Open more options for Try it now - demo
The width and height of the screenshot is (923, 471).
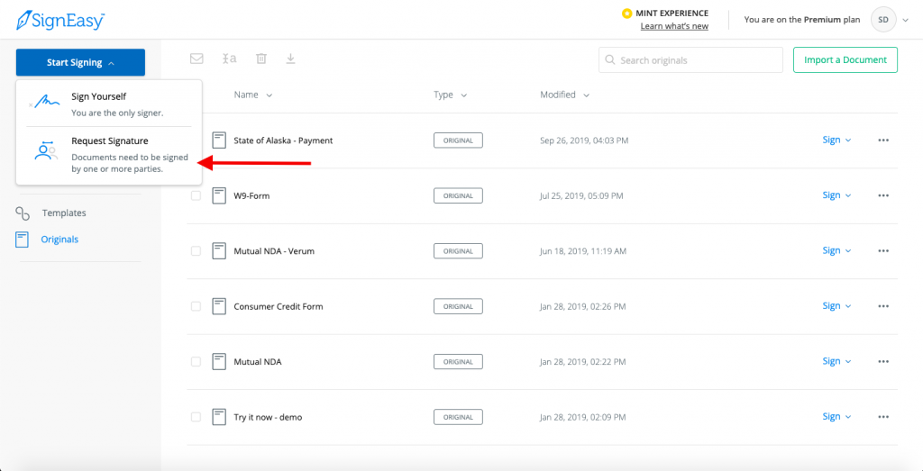tap(883, 417)
